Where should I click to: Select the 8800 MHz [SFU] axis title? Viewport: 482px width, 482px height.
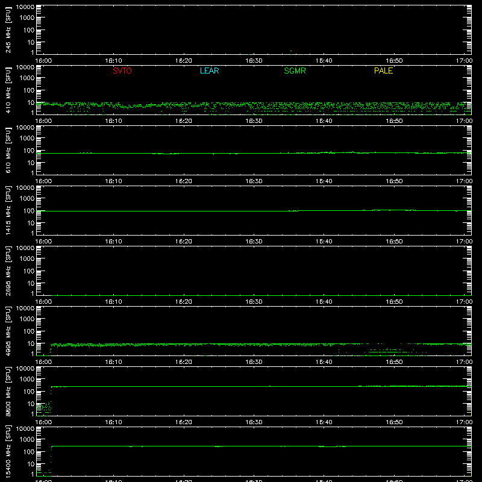click(8, 391)
